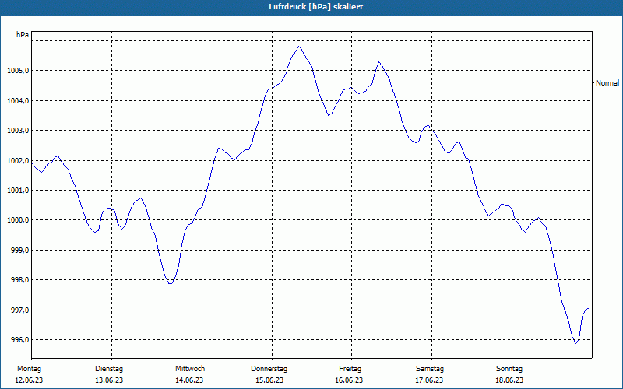Screen dimensions: 623x389
Task: Select the 1004,0 axis value
Action: point(18,101)
